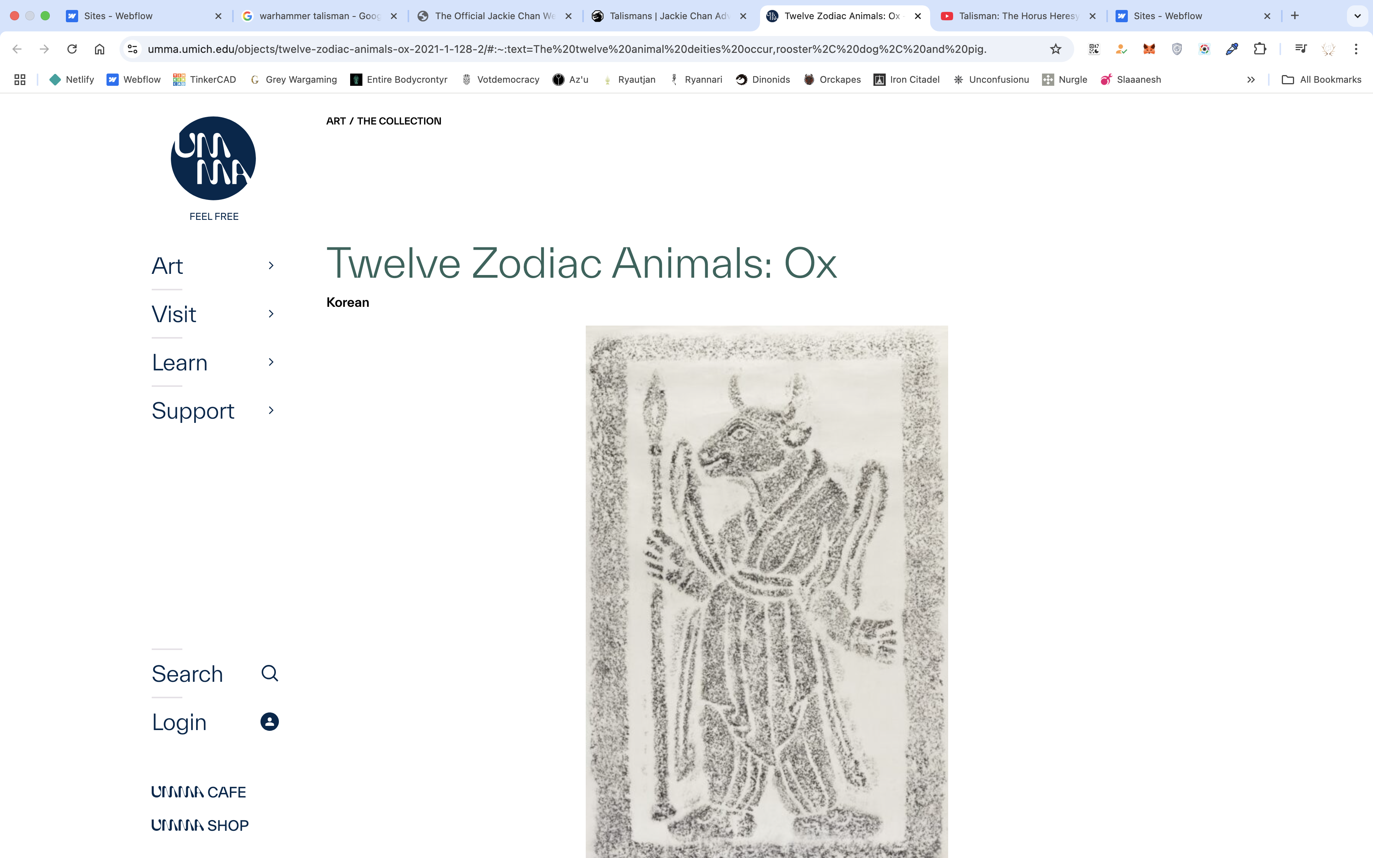Open THE COLLECTION breadcrumb link
Screen dimensions: 1373x858
click(399, 121)
